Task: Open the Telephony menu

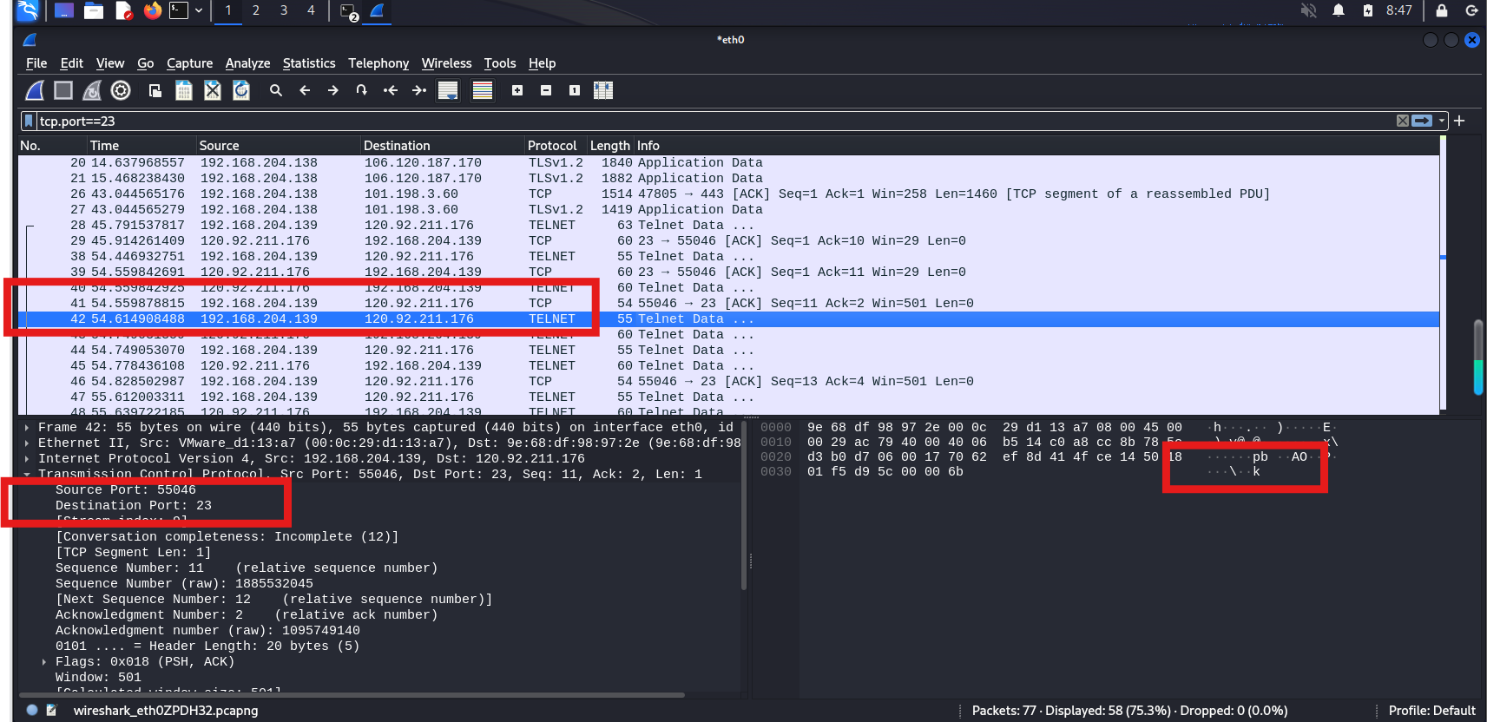Action: 378,63
